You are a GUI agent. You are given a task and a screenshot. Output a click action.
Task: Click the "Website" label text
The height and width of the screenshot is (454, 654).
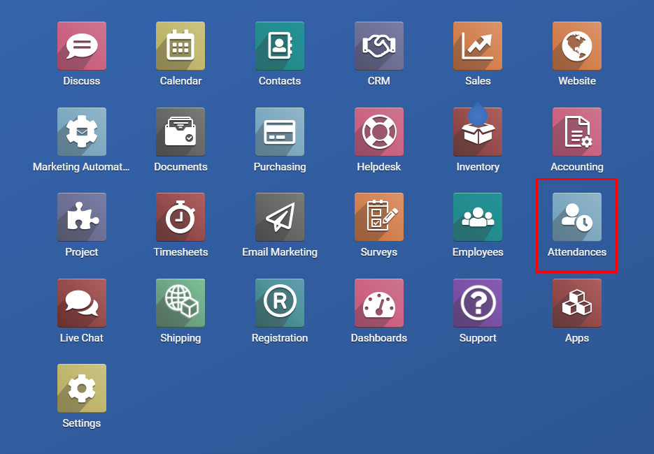[577, 81]
